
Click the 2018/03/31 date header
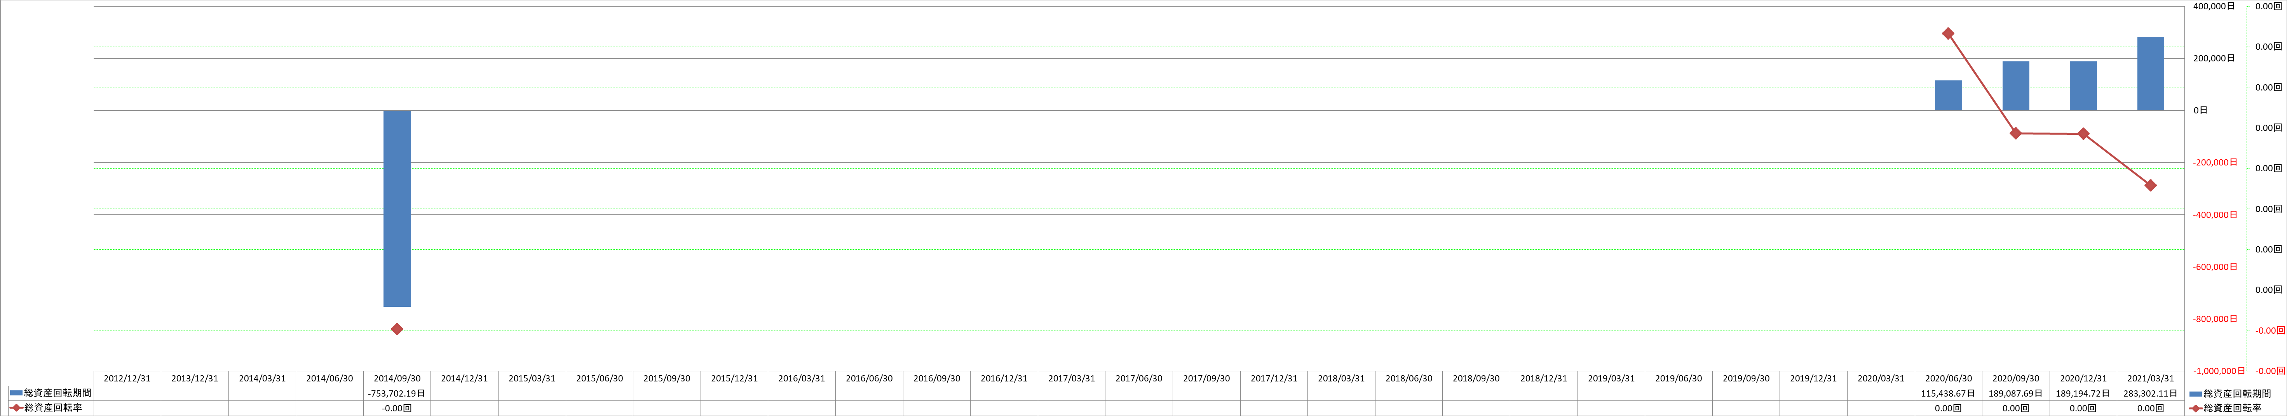pyautogui.click(x=1342, y=379)
